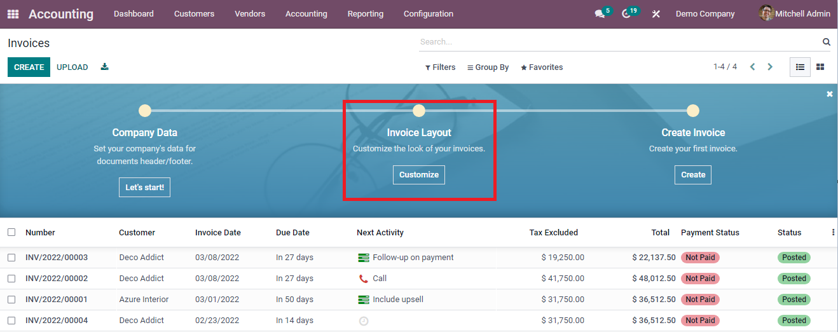Toggle the select-all header checkbox
Viewport: 838px width, 332px height.
point(11,232)
